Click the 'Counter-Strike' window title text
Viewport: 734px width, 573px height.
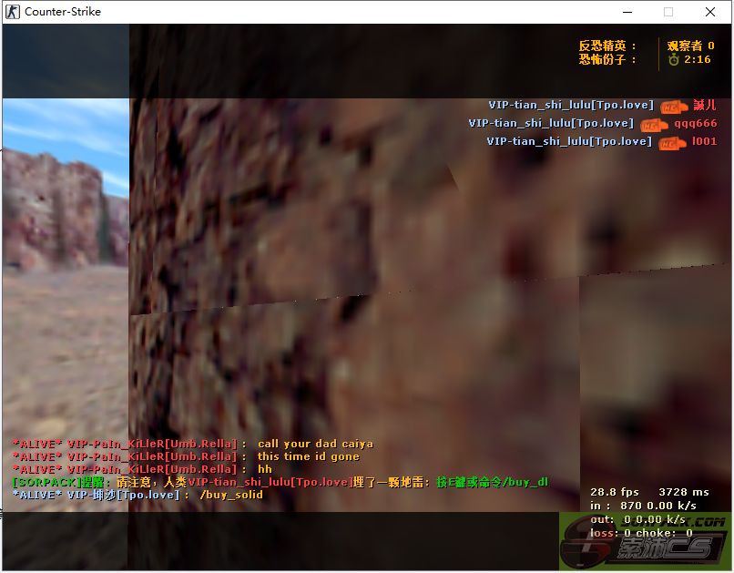(x=63, y=12)
